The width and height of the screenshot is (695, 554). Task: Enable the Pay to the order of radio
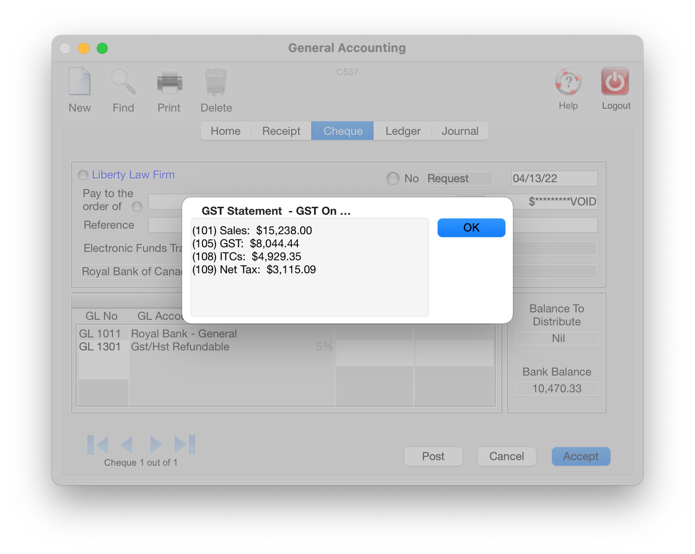tap(137, 207)
